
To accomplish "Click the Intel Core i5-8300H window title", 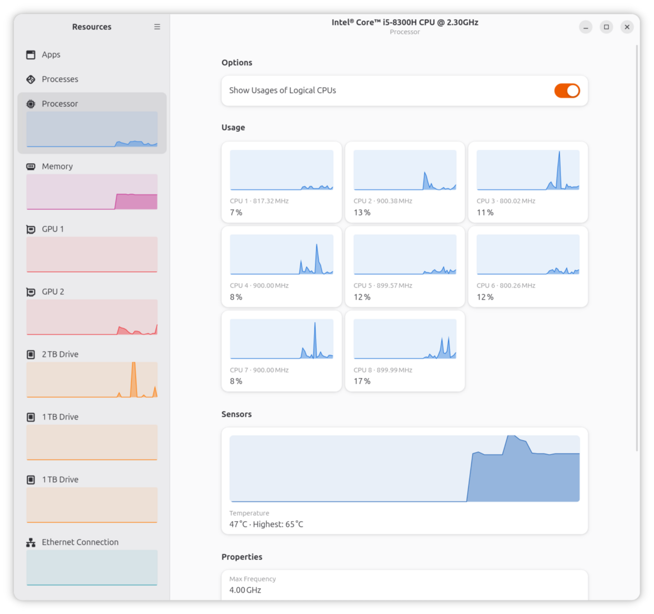I will (x=404, y=22).
